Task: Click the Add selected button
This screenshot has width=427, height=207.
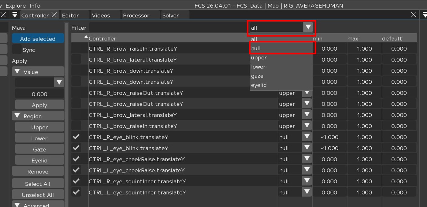Action: point(38,39)
